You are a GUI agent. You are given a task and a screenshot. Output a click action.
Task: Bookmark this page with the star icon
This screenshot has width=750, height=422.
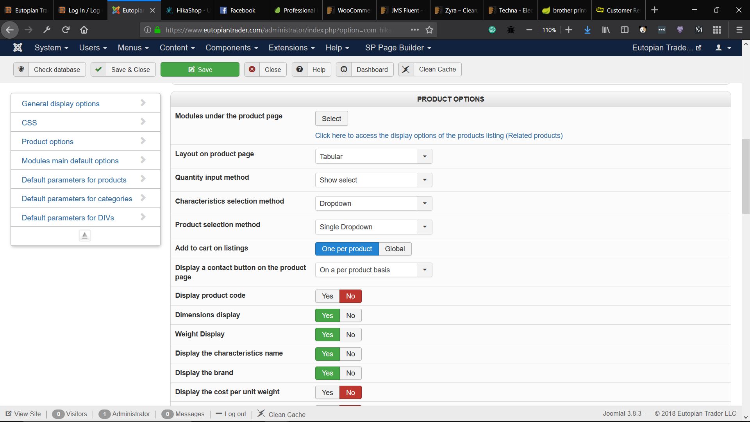tap(429, 30)
